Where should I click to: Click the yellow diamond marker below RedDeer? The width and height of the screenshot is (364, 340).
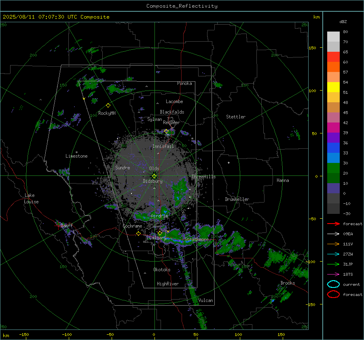click(166, 131)
